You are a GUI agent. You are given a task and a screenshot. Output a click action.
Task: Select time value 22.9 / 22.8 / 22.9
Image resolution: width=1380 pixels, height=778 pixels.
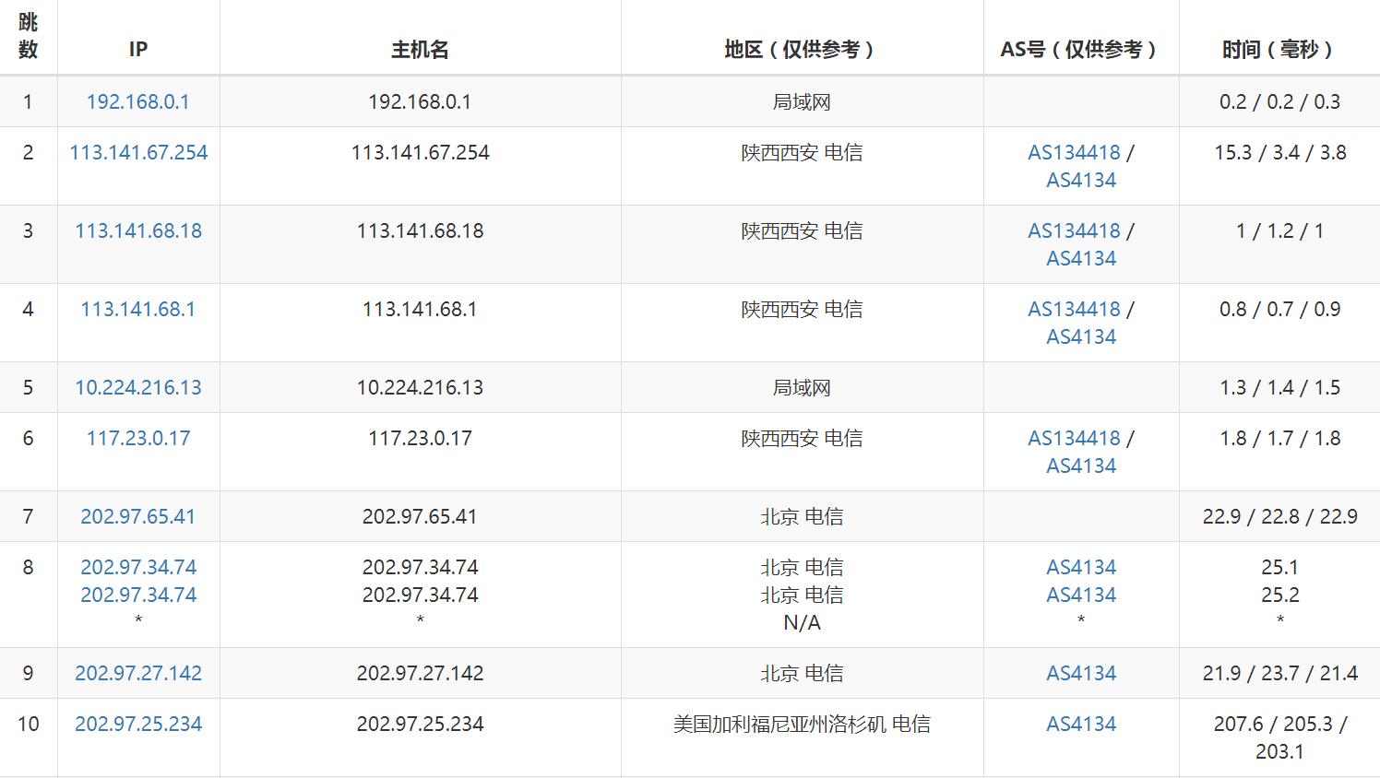point(1279,516)
